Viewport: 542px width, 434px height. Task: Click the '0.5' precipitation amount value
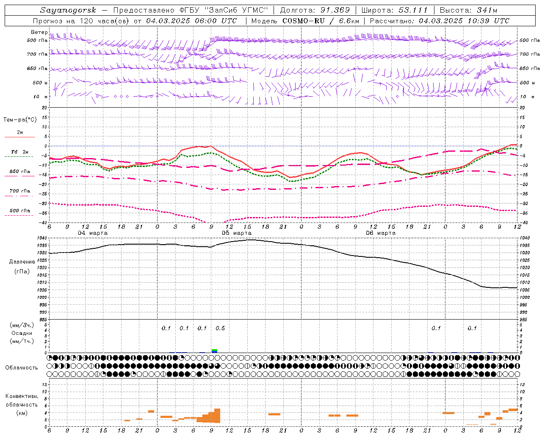[x=220, y=328]
